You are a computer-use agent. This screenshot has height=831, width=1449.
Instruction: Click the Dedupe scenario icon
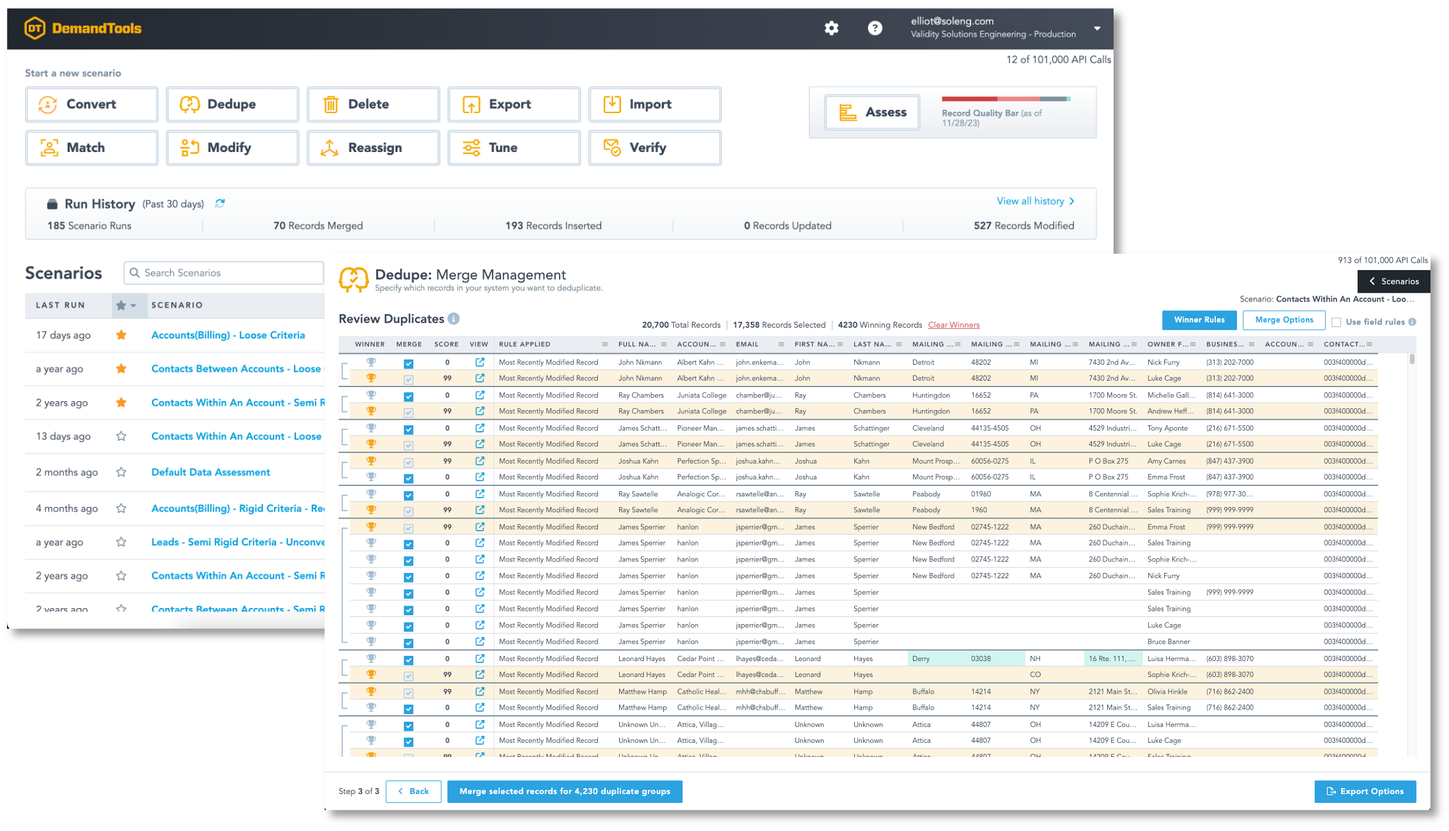coord(190,104)
